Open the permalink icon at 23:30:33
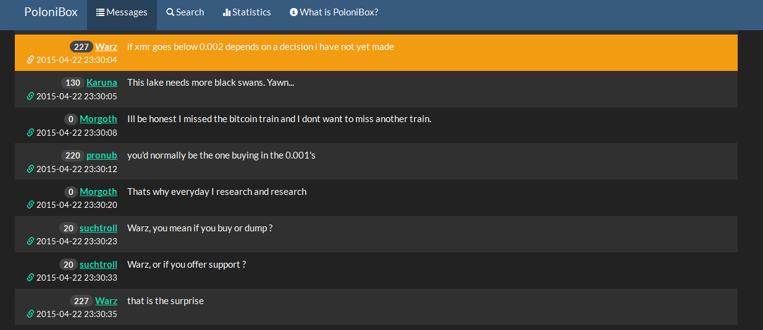 [30, 278]
